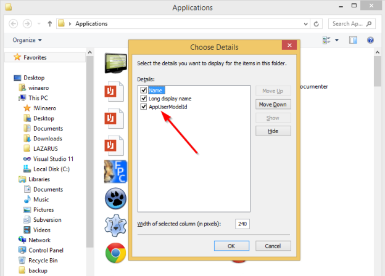This screenshot has height=276, width=385.
Task: Open the view options dropdown arrow
Action: point(337,40)
